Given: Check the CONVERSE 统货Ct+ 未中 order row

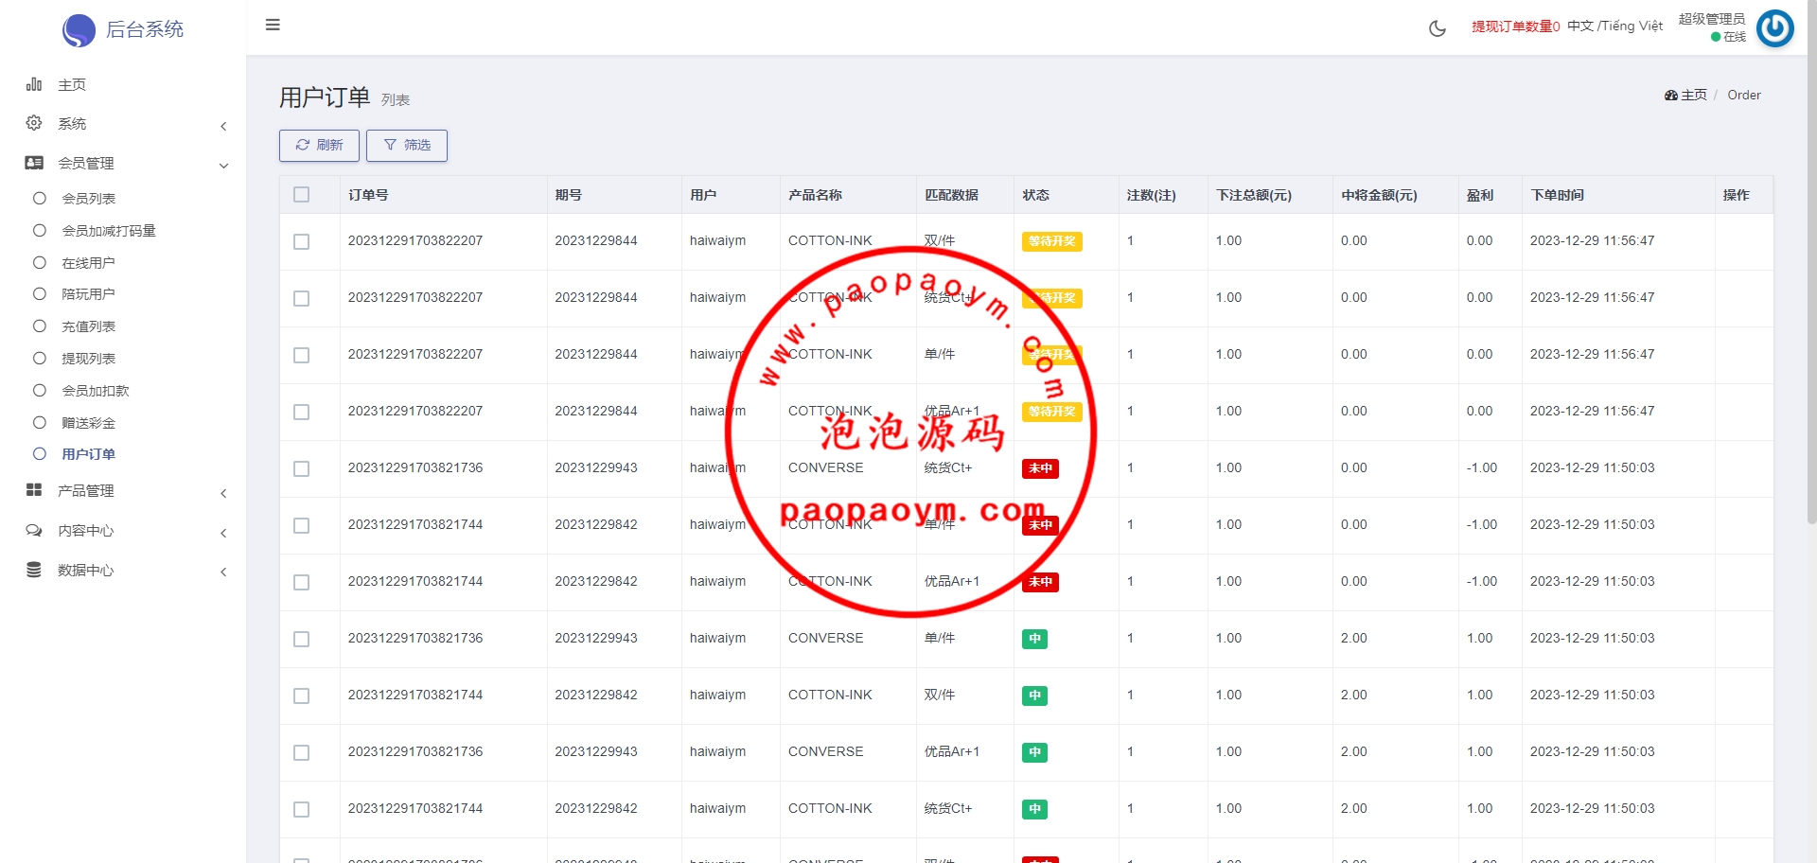Looking at the screenshot, I should pos(302,468).
